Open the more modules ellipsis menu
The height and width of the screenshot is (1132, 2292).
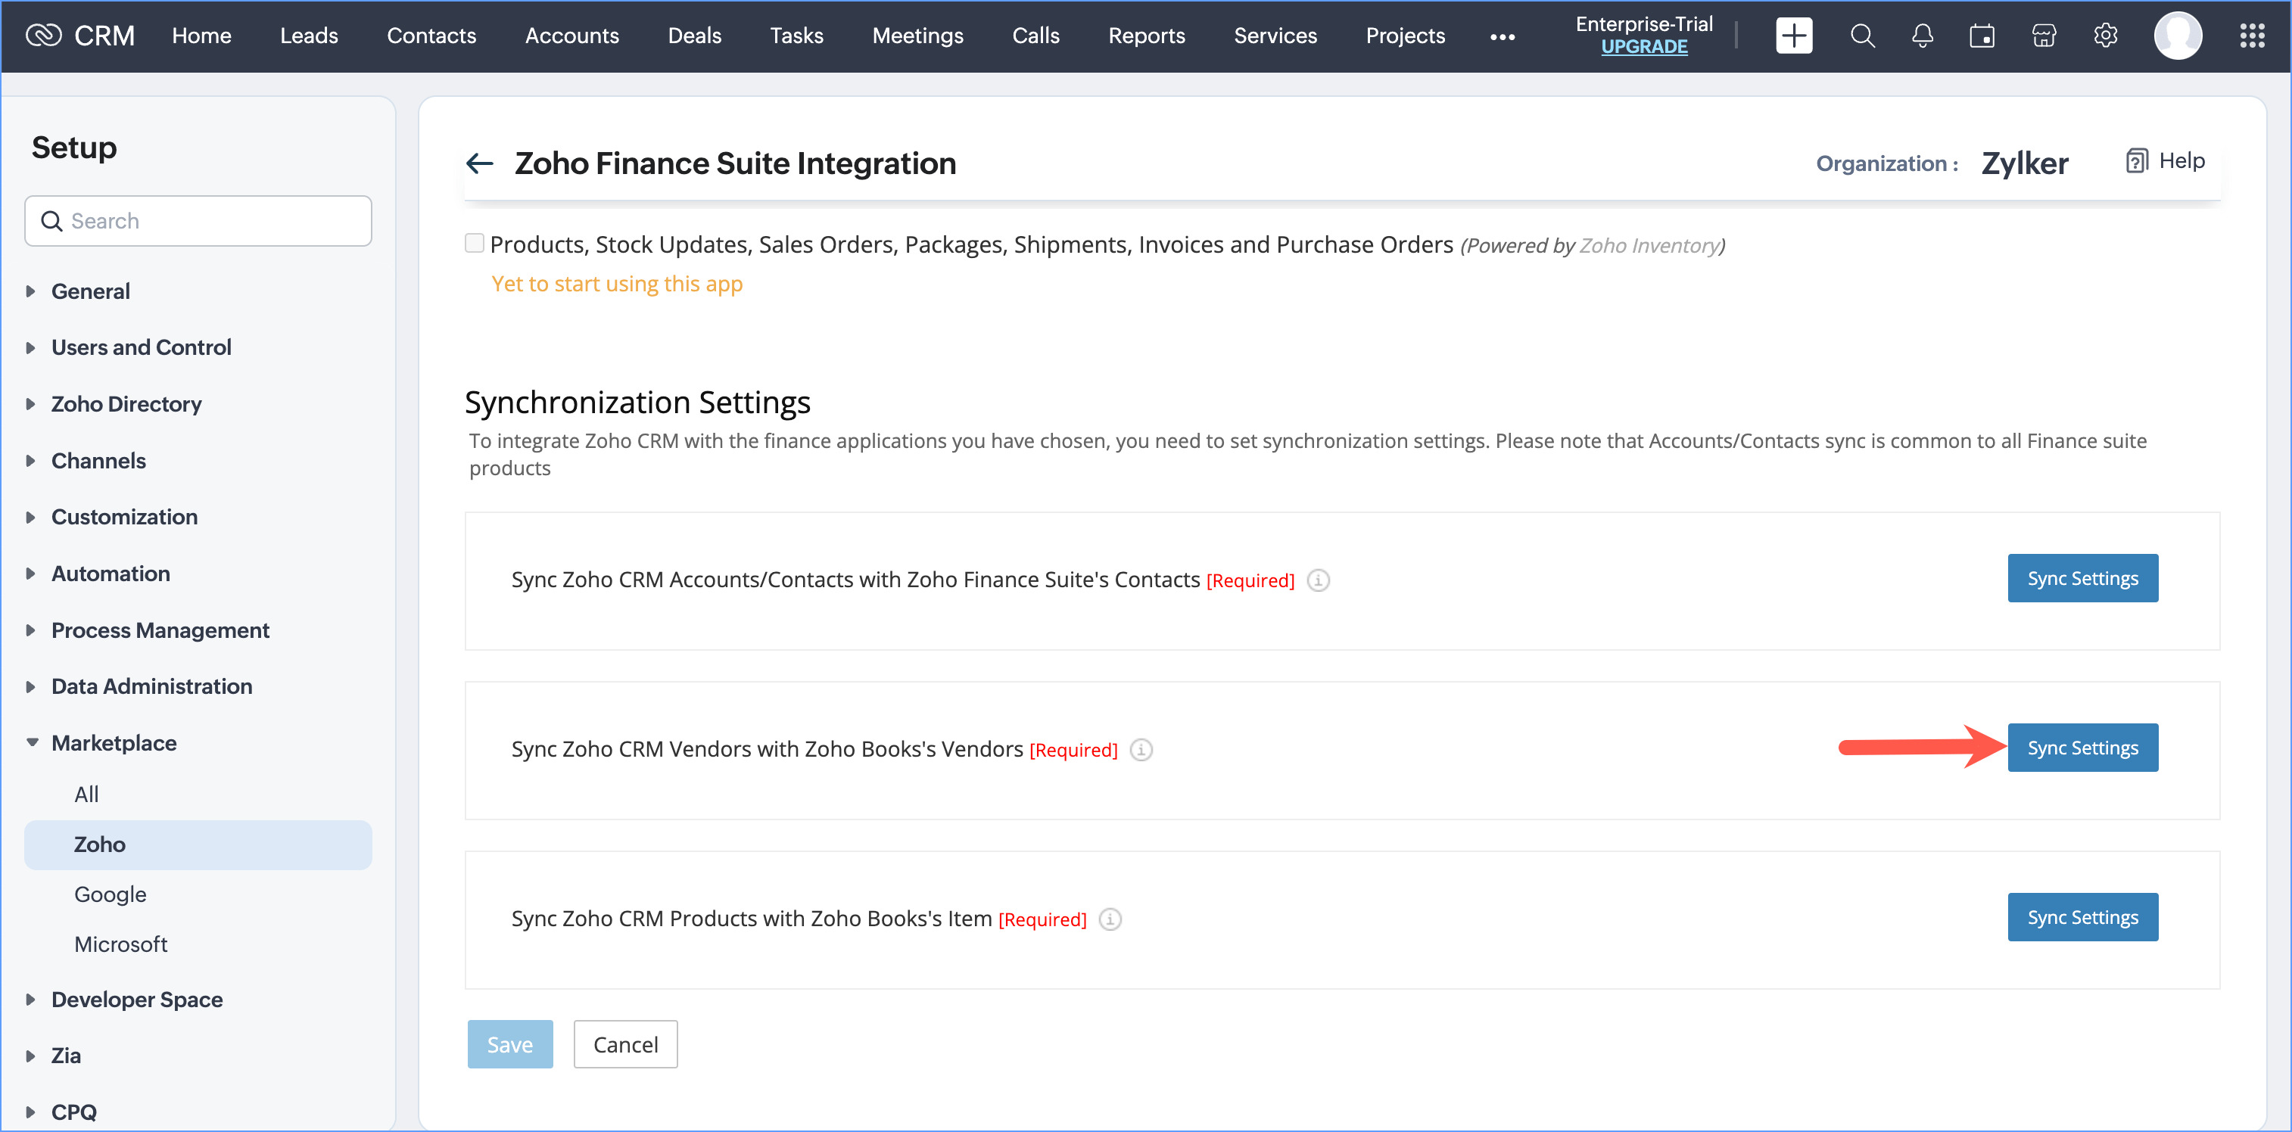click(1502, 36)
